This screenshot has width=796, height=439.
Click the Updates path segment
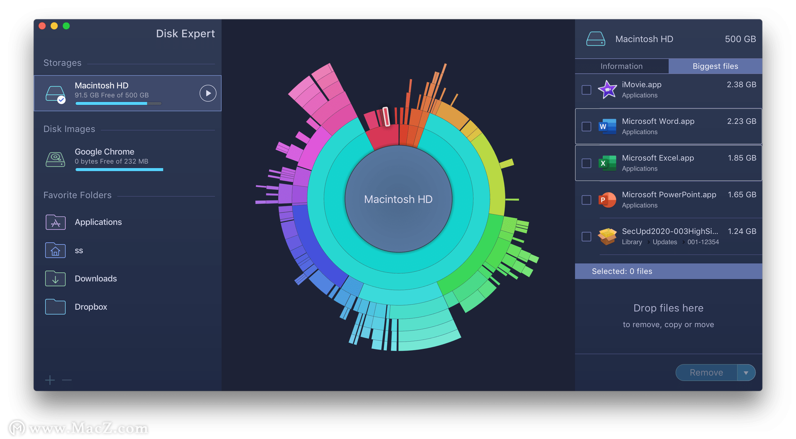(x=665, y=242)
